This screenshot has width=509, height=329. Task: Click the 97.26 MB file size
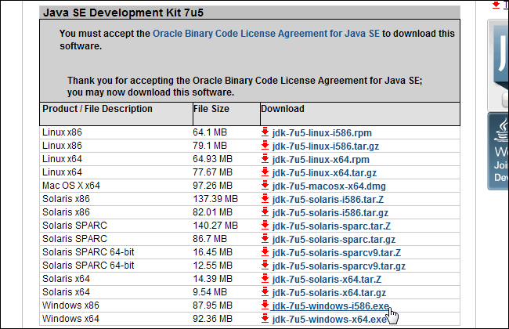[x=213, y=186]
